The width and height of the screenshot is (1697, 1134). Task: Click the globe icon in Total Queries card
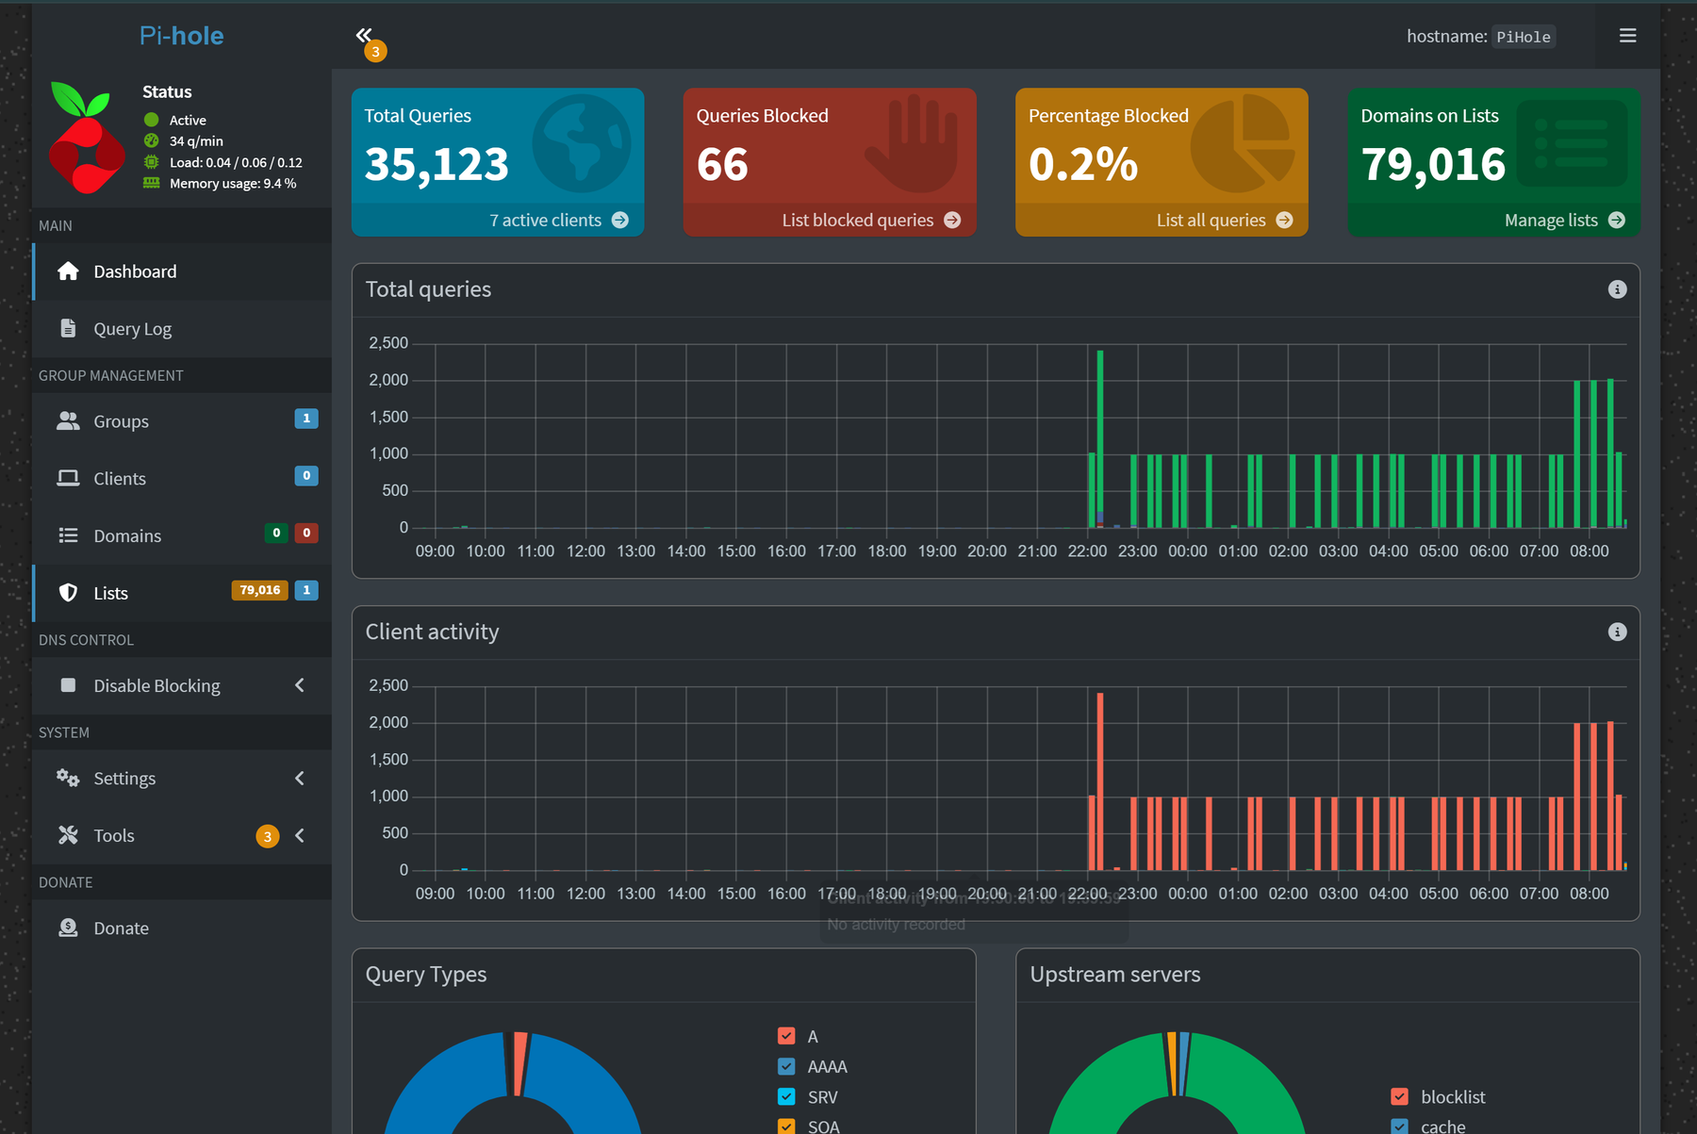click(x=582, y=143)
